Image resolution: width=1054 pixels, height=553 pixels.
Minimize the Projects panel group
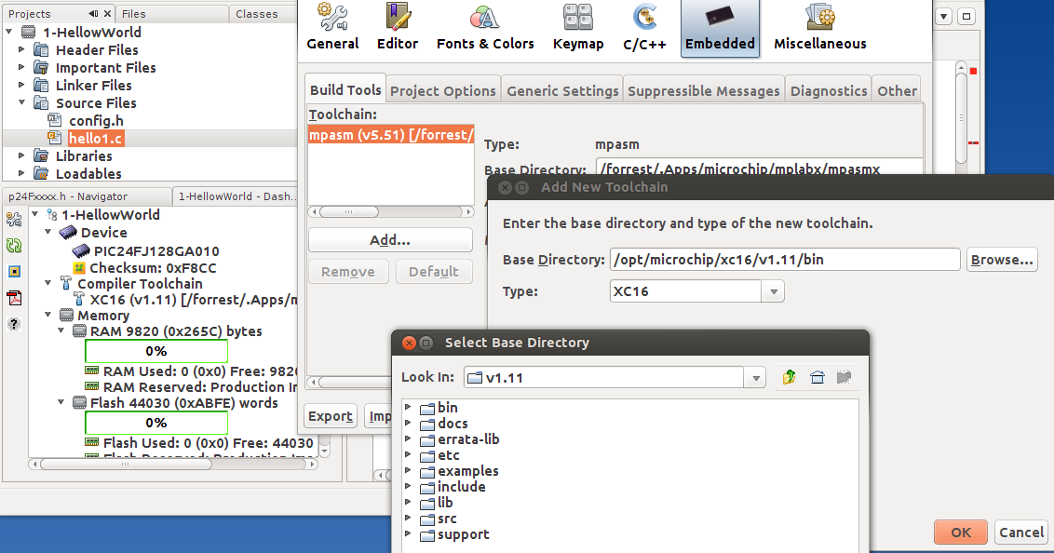(x=93, y=13)
